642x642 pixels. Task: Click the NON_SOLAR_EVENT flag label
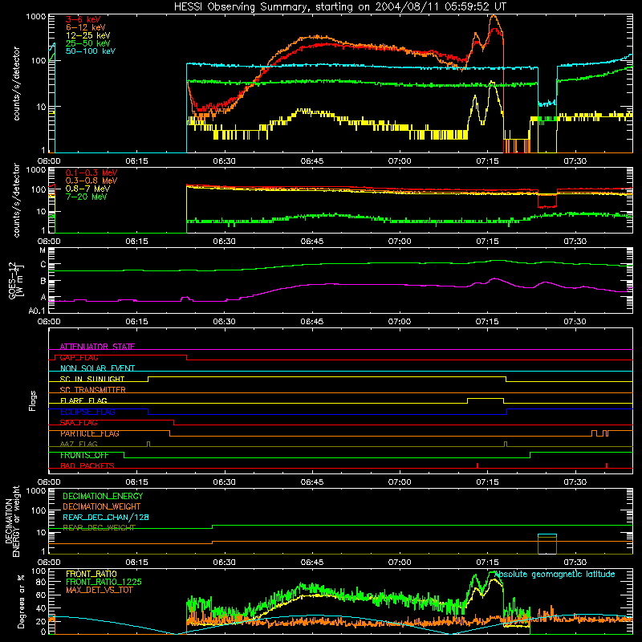pyautogui.click(x=97, y=368)
